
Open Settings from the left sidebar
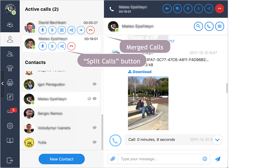click(10, 126)
